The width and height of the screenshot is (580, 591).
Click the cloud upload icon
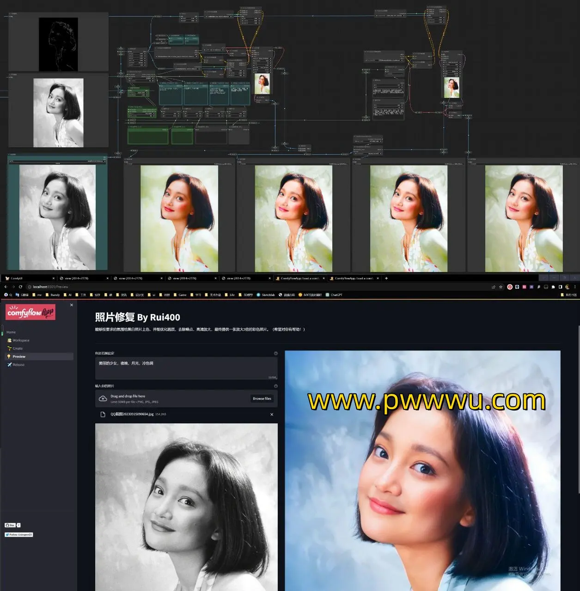(103, 398)
